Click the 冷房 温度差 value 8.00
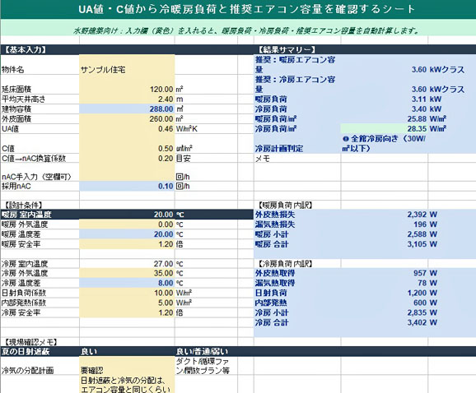This screenshot has width=476, height=393. (127, 283)
